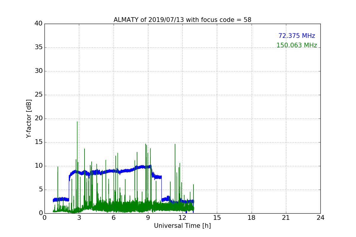Click the Y-factor [dB] axis label

(x=29, y=118)
